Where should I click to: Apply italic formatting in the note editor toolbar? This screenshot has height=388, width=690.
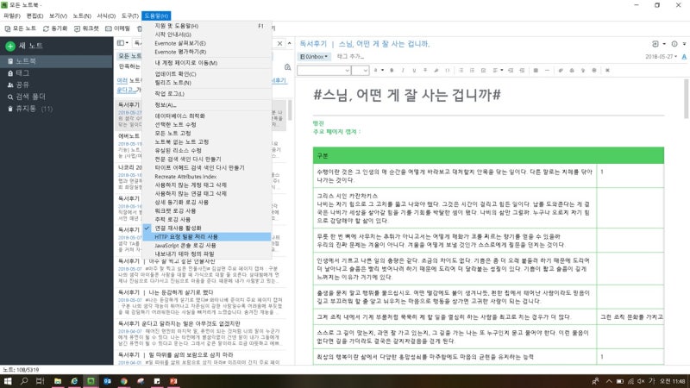[x=403, y=71]
